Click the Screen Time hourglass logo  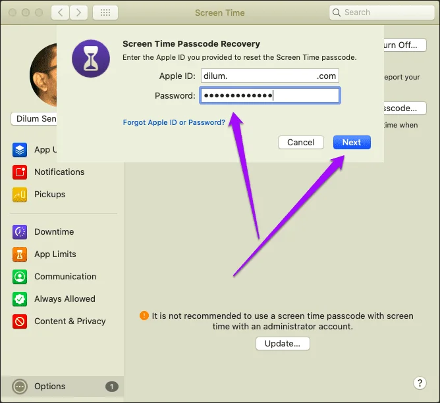click(x=91, y=59)
